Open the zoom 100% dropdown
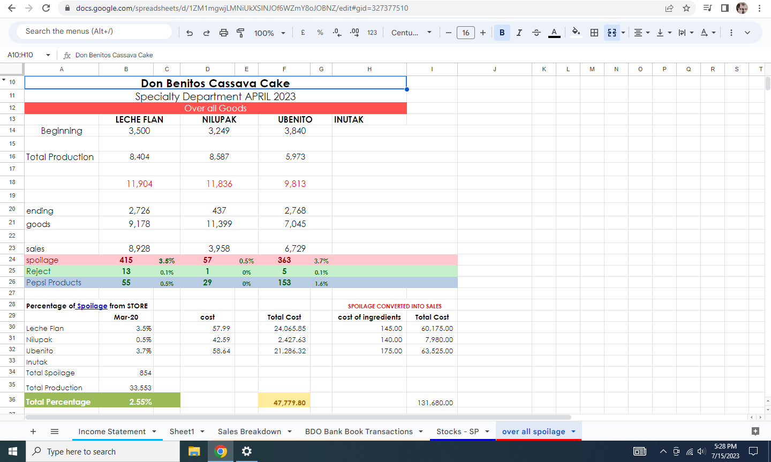Screen dimensions: 771x462 tap(270, 33)
